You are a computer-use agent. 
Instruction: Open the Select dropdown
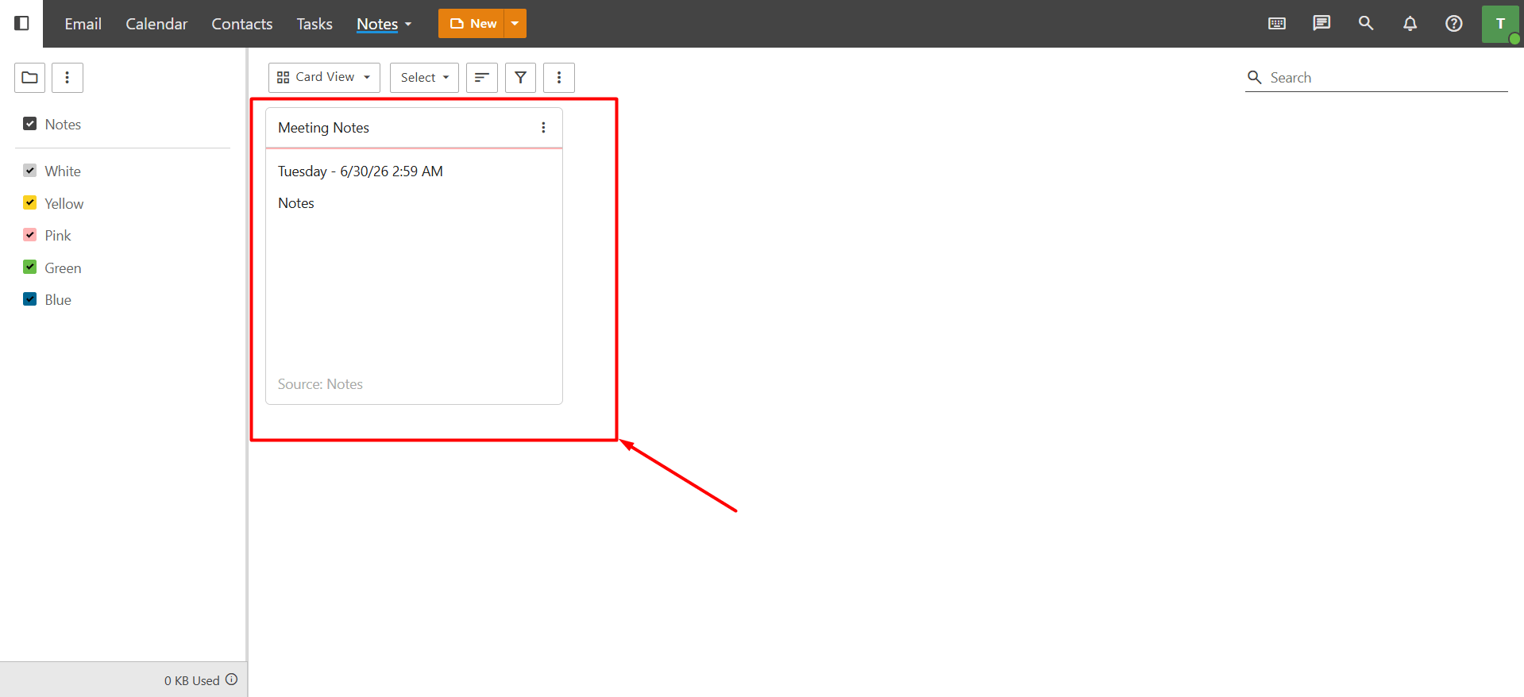pos(424,77)
